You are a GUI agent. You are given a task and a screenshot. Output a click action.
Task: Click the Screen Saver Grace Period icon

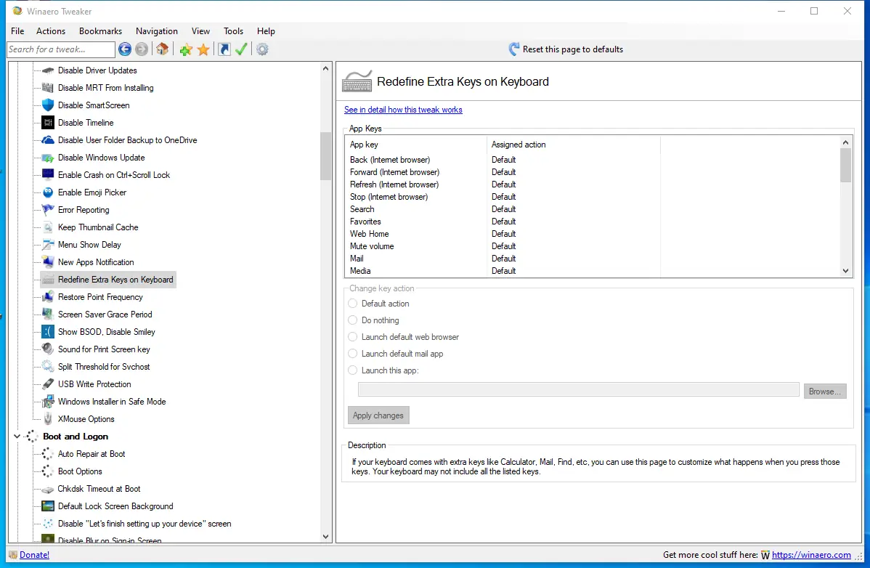click(x=48, y=315)
